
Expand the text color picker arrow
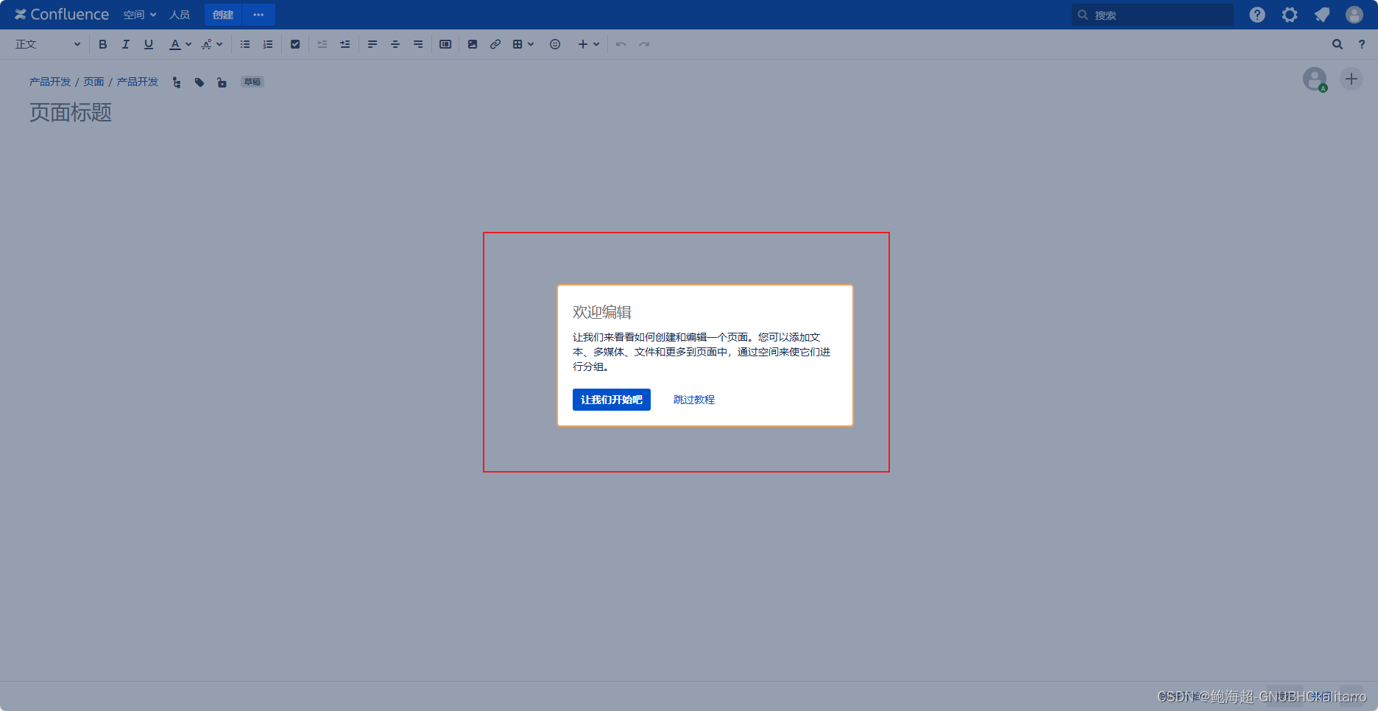point(188,44)
